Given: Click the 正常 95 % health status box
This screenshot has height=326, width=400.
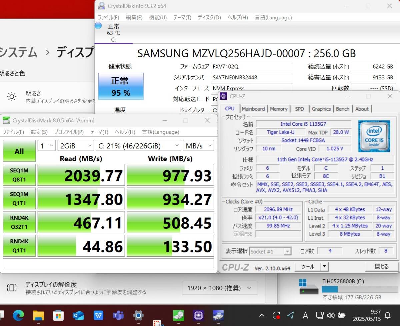Looking at the screenshot, I should point(121,86).
